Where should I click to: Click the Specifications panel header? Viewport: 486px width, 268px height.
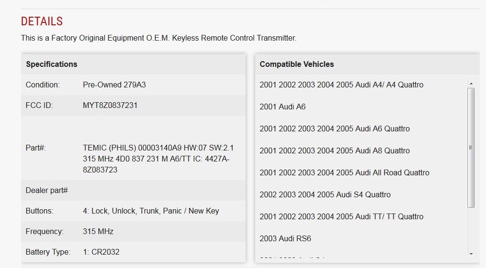coord(52,64)
